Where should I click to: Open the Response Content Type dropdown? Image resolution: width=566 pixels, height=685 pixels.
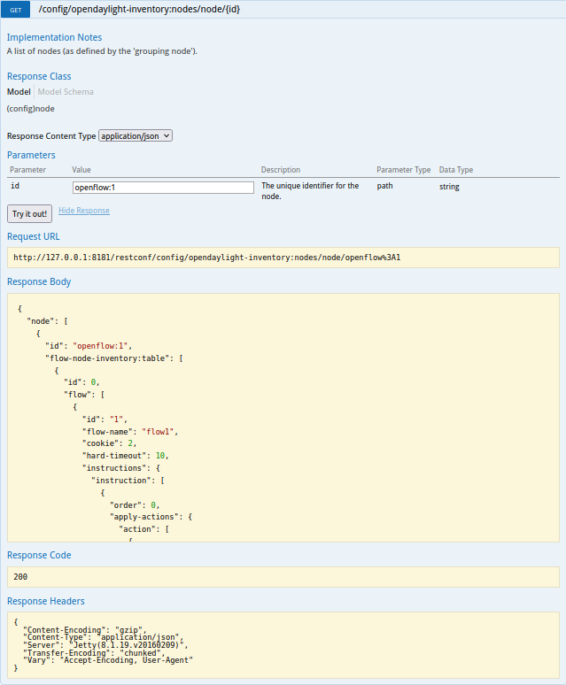136,136
